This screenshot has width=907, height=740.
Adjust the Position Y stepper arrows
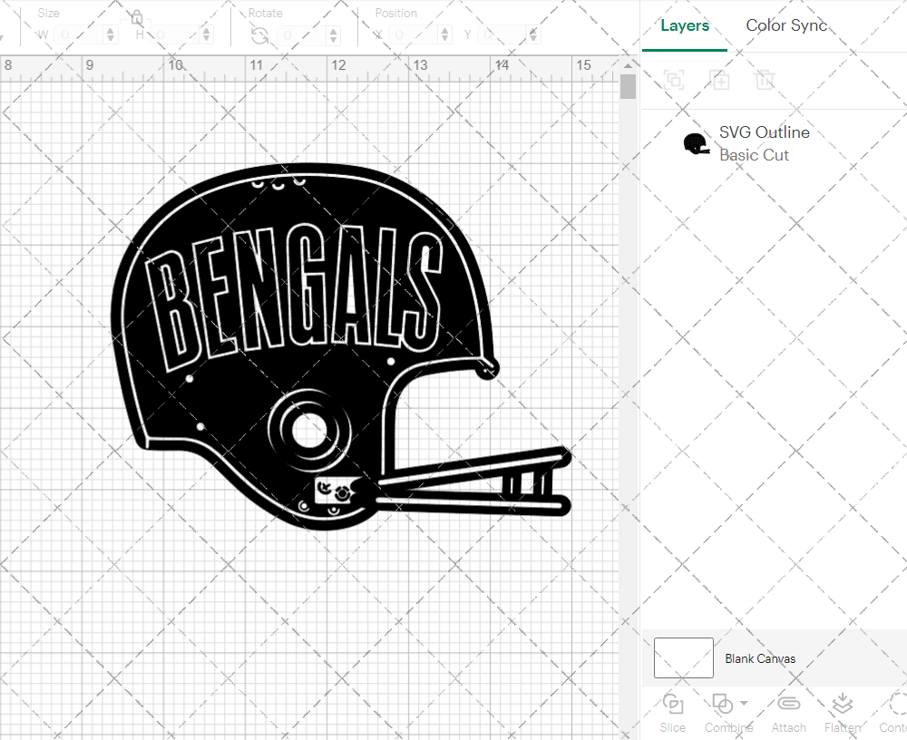532,34
